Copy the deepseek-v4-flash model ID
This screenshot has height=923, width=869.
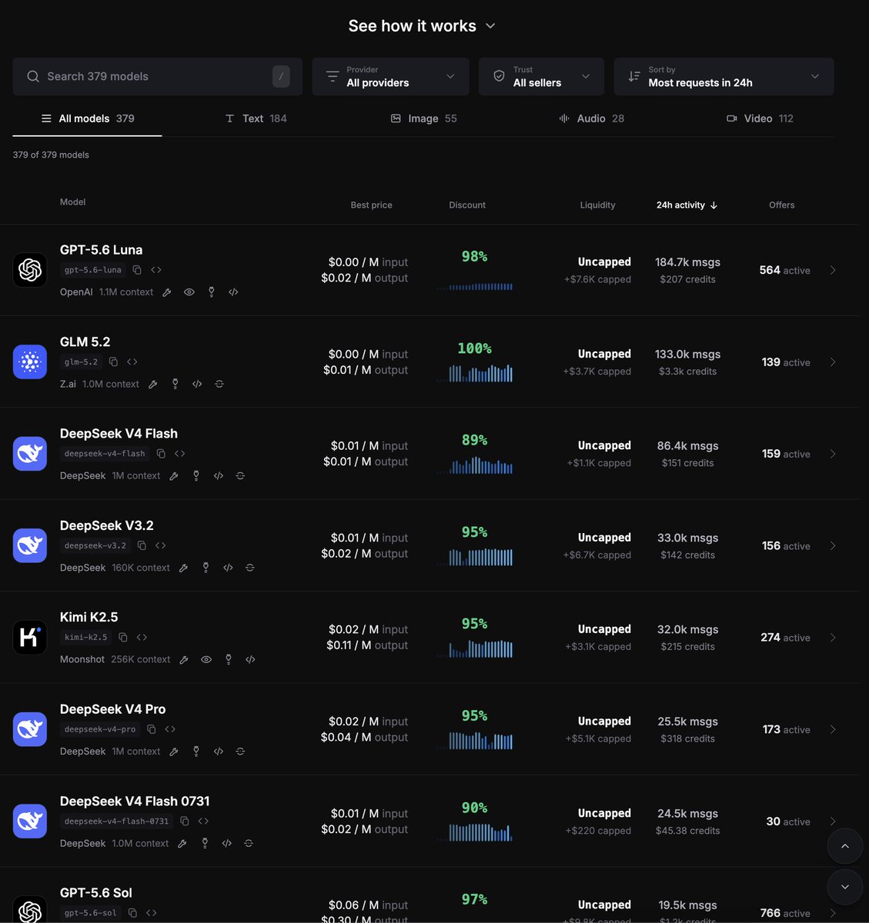[x=161, y=454]
